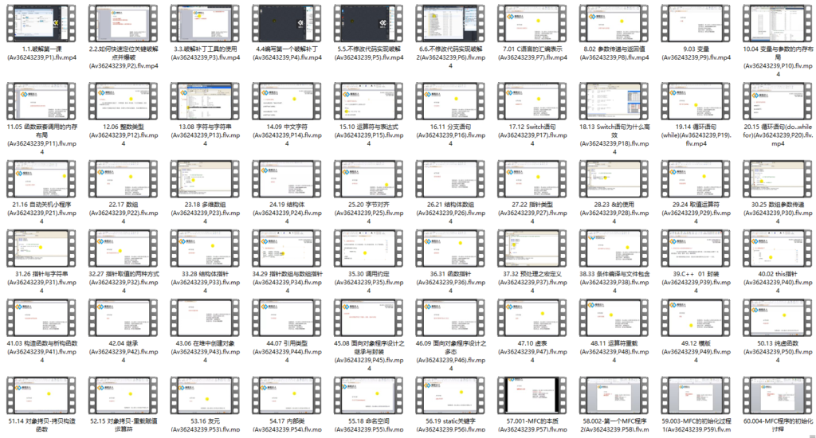Screen dimensions: 816x438
Task: Click the 33.28 结构体指针 file name
Action: point(205,282)
